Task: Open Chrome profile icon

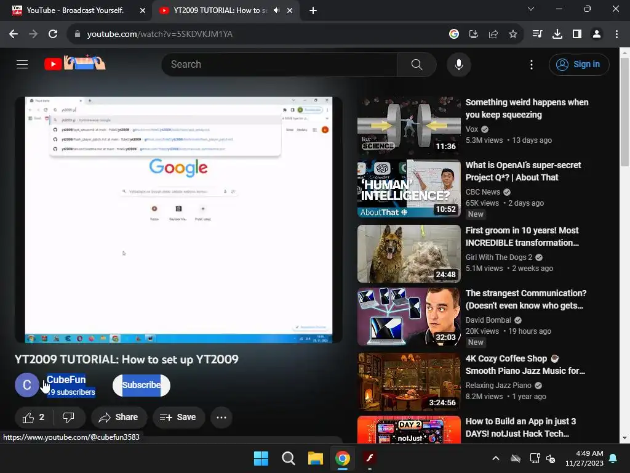Action: tap(597, 34)
